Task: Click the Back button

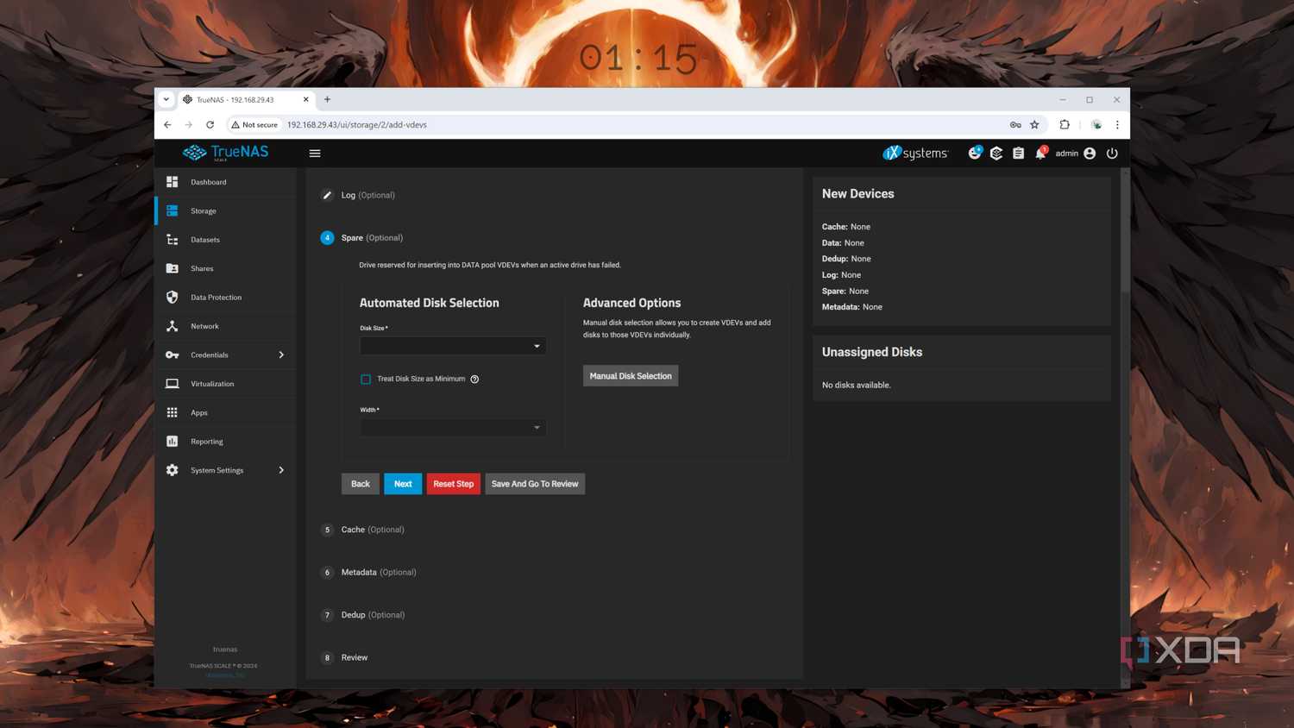Action: point(361,484)
